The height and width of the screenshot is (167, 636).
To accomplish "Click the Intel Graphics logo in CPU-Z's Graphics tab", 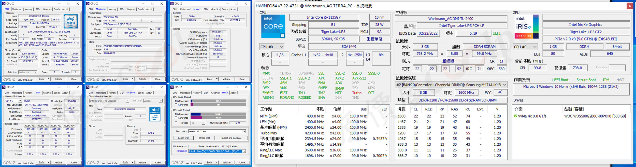I will point(155,114).
